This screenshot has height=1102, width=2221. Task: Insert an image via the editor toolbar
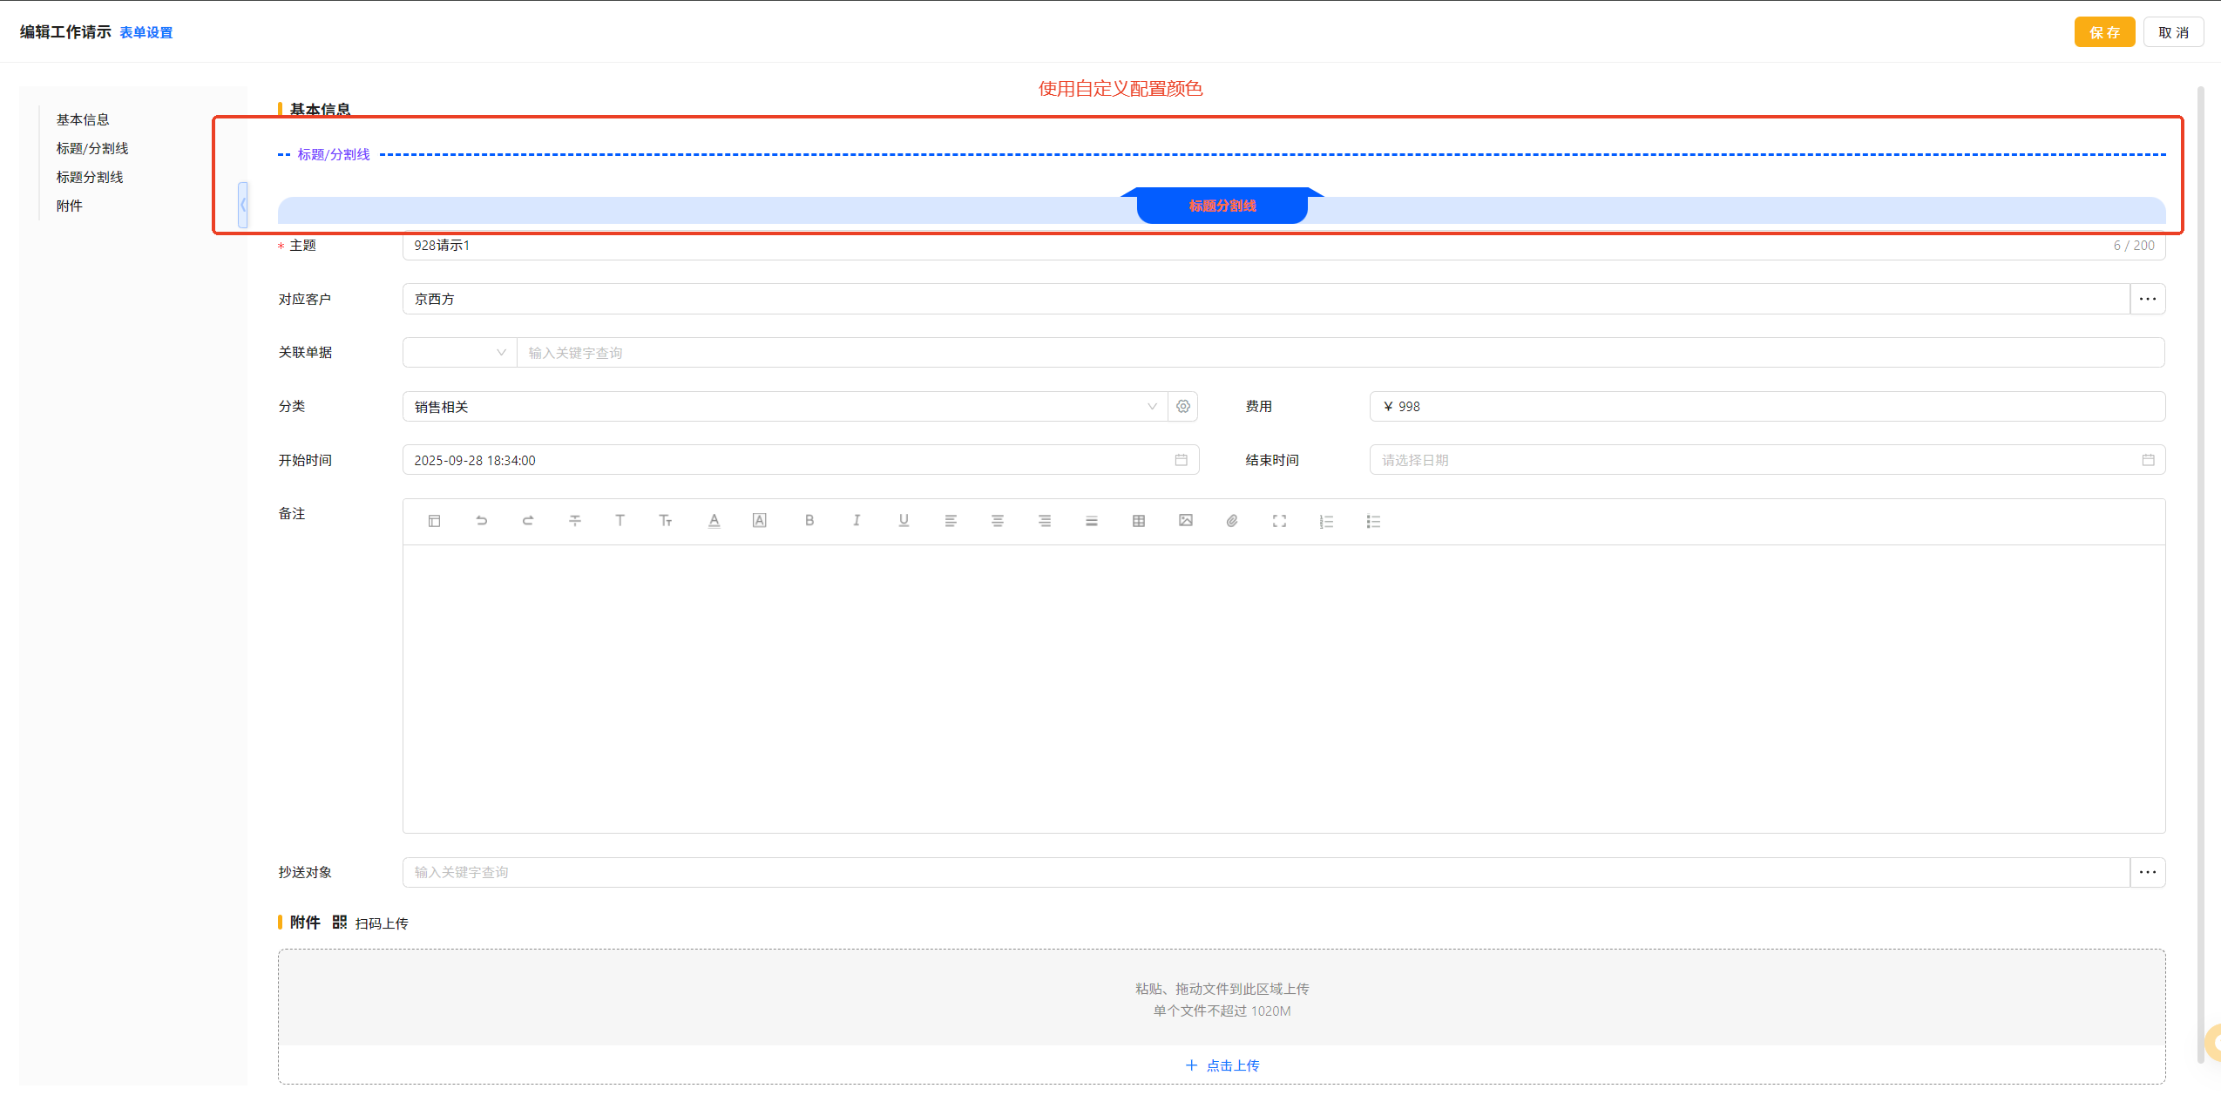pos(1185,521)
